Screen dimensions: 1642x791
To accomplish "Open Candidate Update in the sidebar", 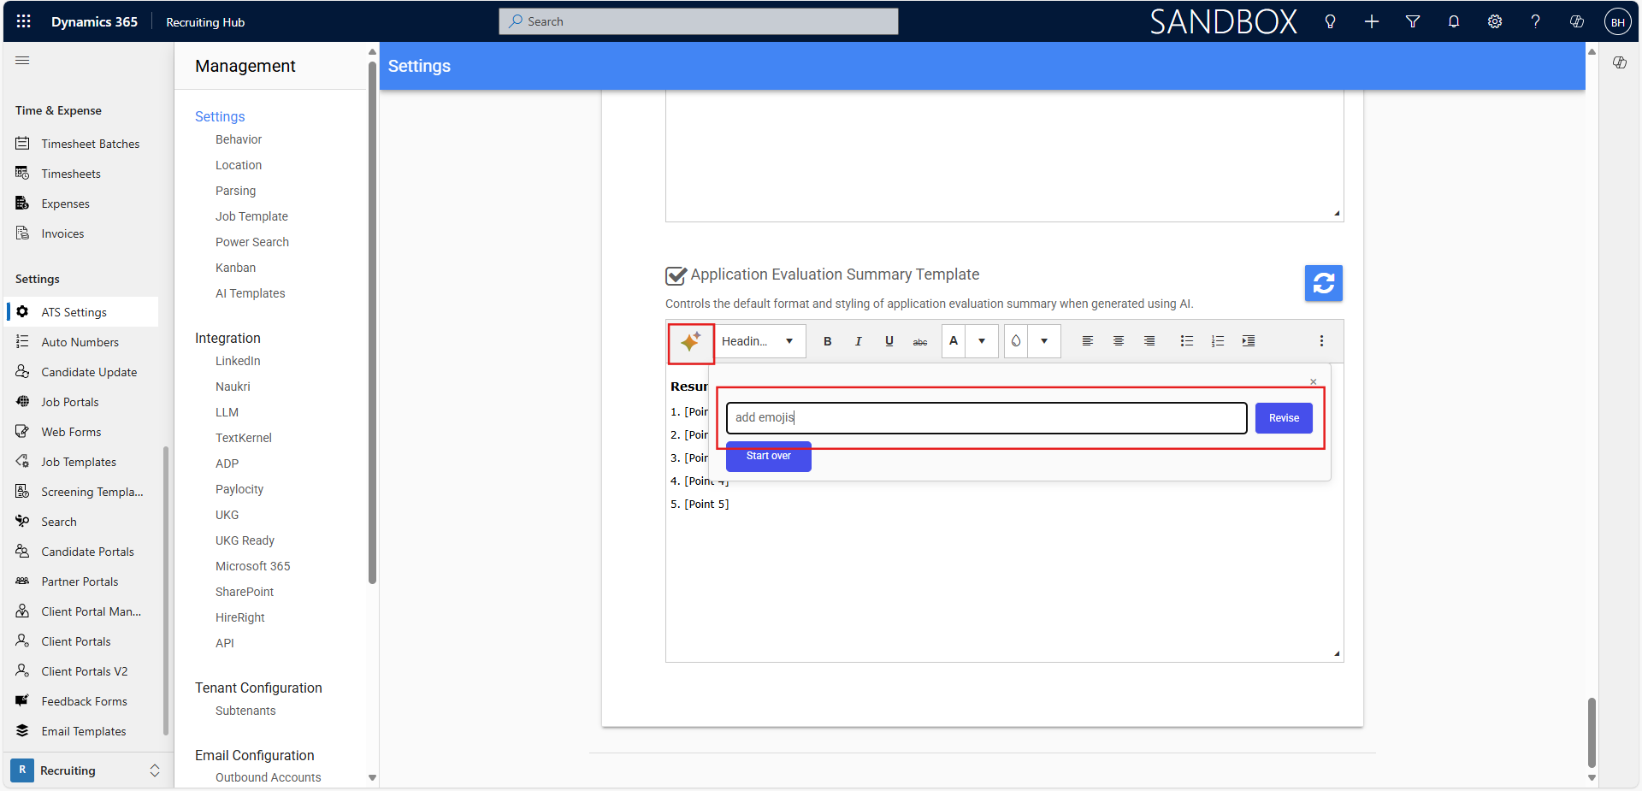I will click(89, 372).
